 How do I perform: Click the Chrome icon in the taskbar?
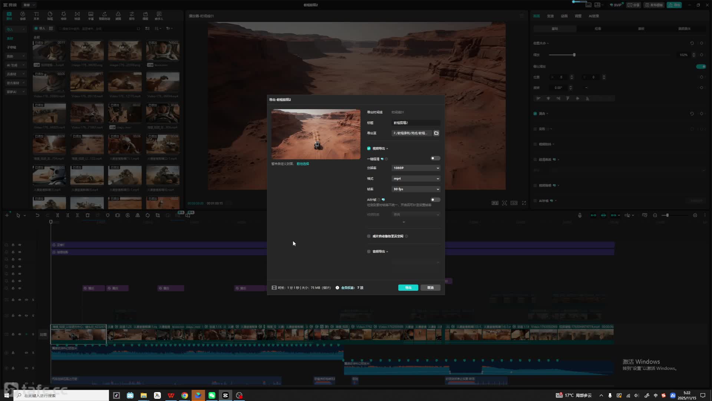(184, 395)
